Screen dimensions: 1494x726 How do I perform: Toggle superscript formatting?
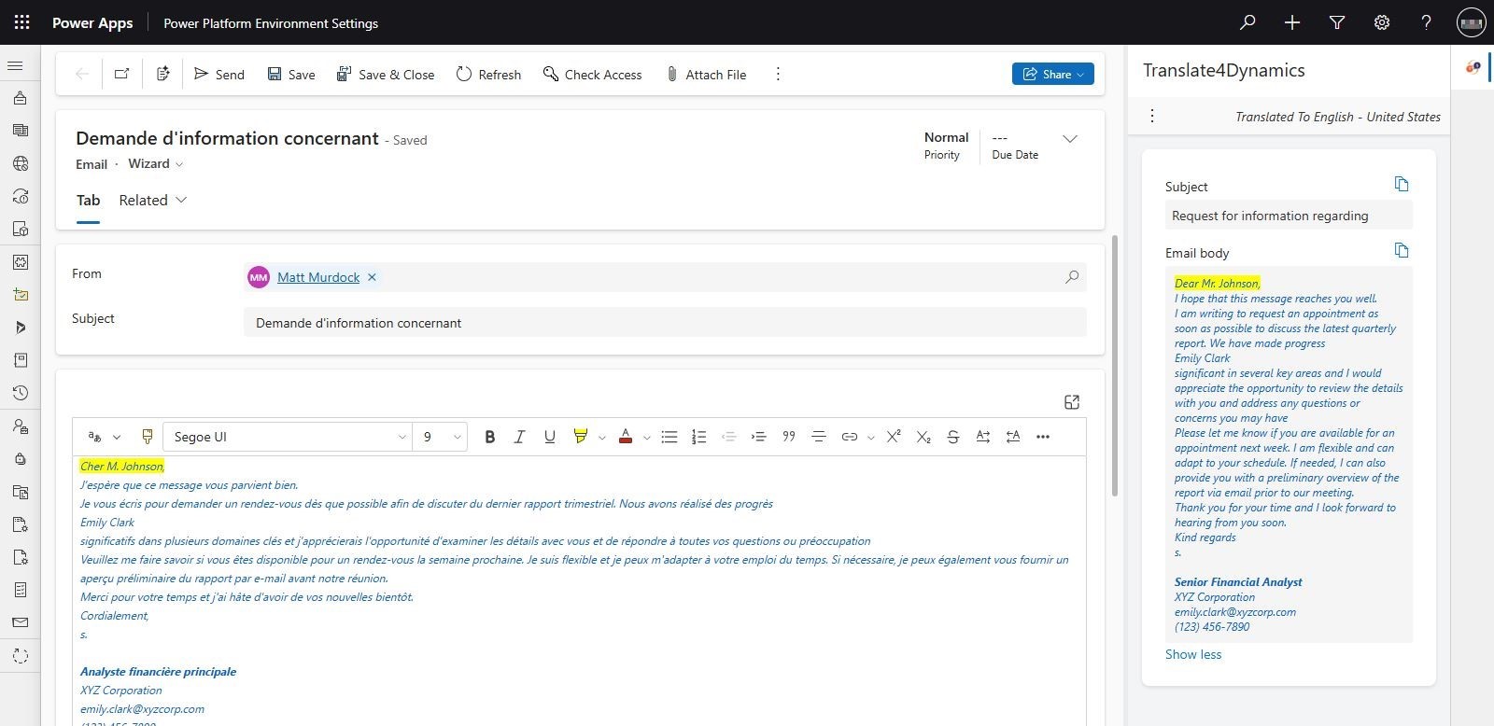point(894,437)
